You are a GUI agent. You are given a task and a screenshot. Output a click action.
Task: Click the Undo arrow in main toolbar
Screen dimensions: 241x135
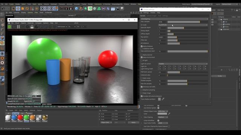point(3,9)
